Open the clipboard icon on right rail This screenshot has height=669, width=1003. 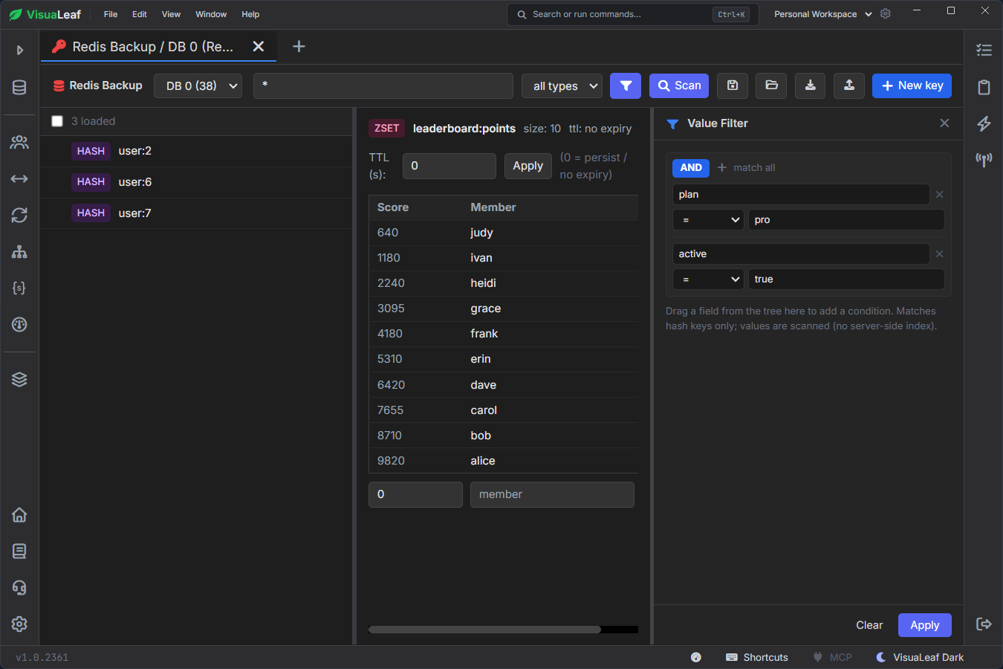pyautogui.click(x=984, y=87)
